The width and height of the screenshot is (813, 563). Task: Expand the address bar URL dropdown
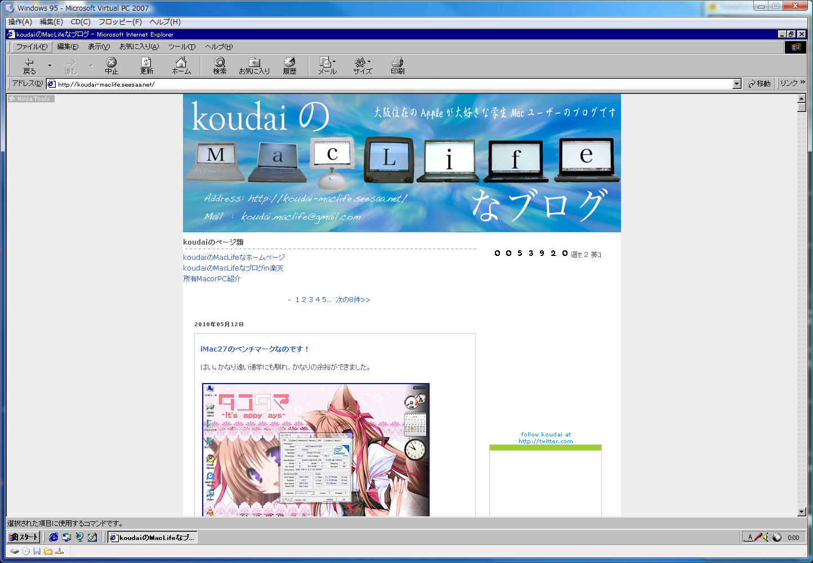737,84
